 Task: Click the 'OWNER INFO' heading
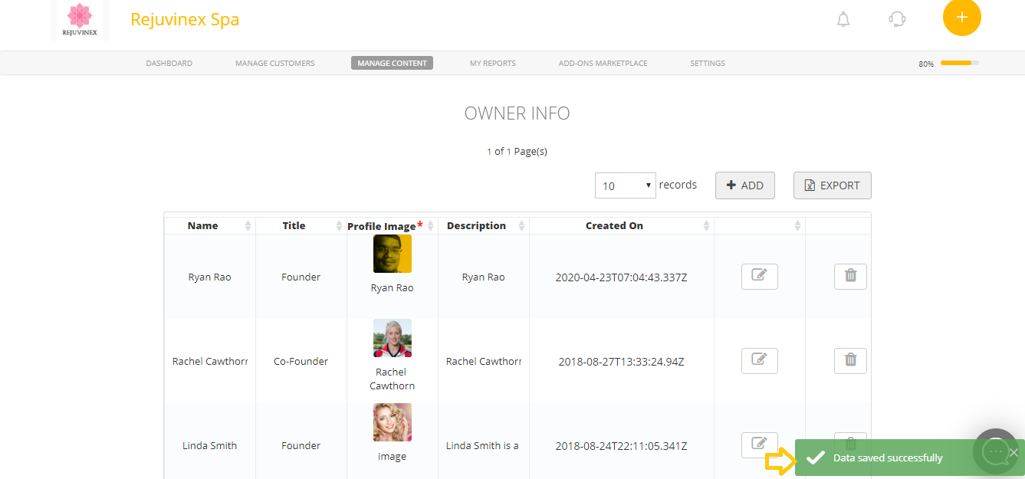pos(517,113)
